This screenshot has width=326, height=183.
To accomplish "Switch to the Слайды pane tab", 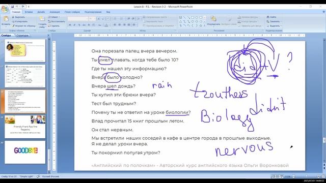I will [6, 36].
